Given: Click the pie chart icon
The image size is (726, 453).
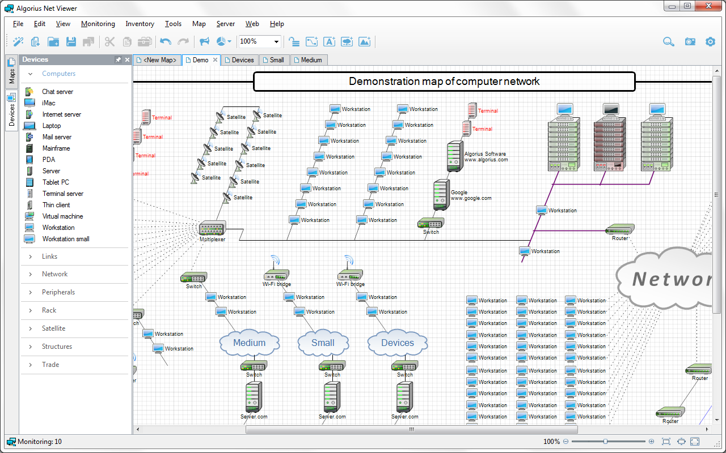Looking at the screenshot, I should (221, 41).
